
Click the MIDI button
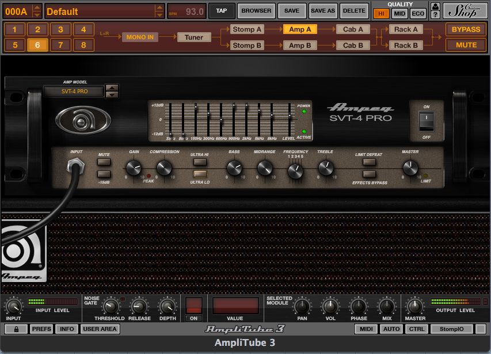click(x=366, y=329)
